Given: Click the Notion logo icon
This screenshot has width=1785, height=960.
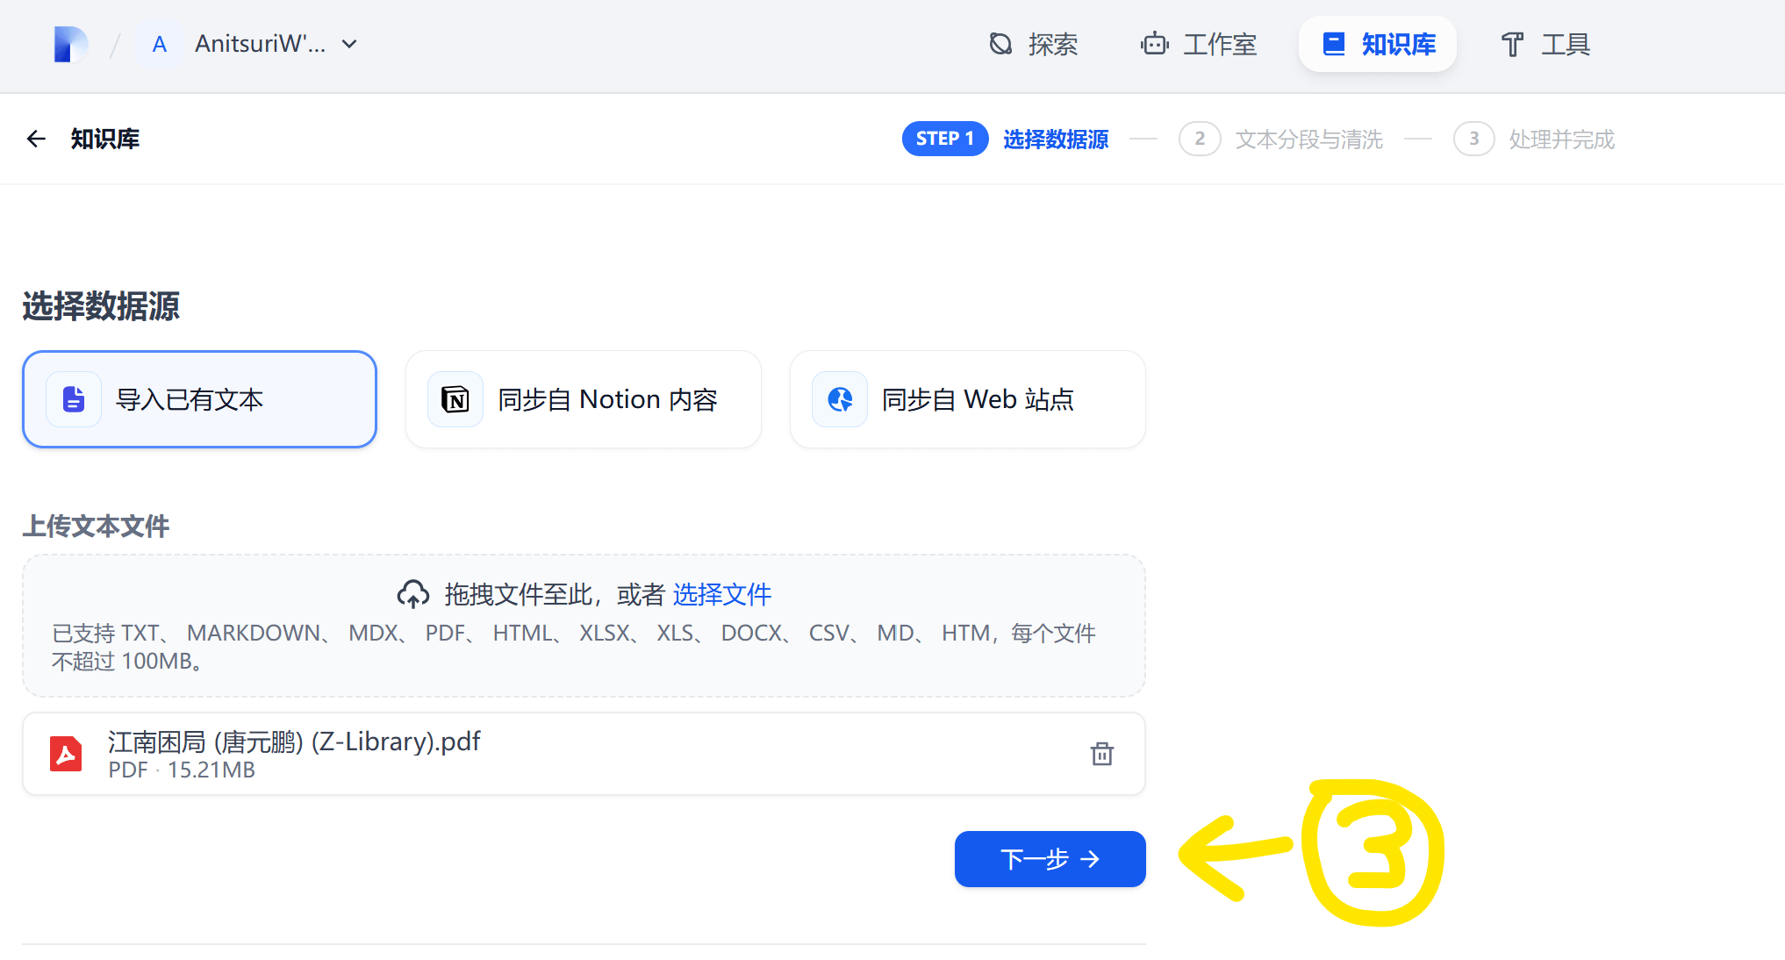Looking at the screenshot, I should click(455, 399).
